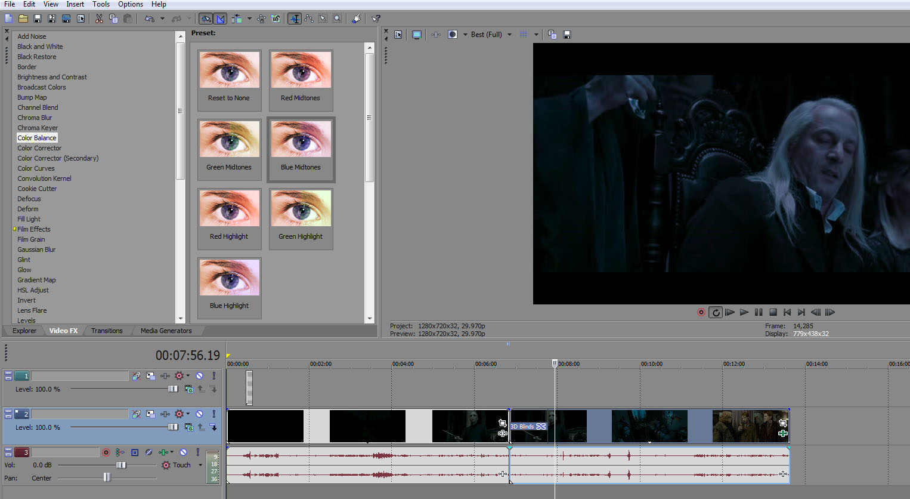
Task: Switch to the Media Generators tab
Action: [x=166, y=331]
